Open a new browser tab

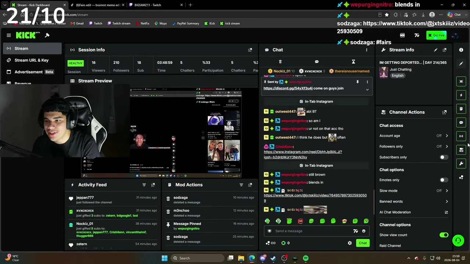[190, 5]
